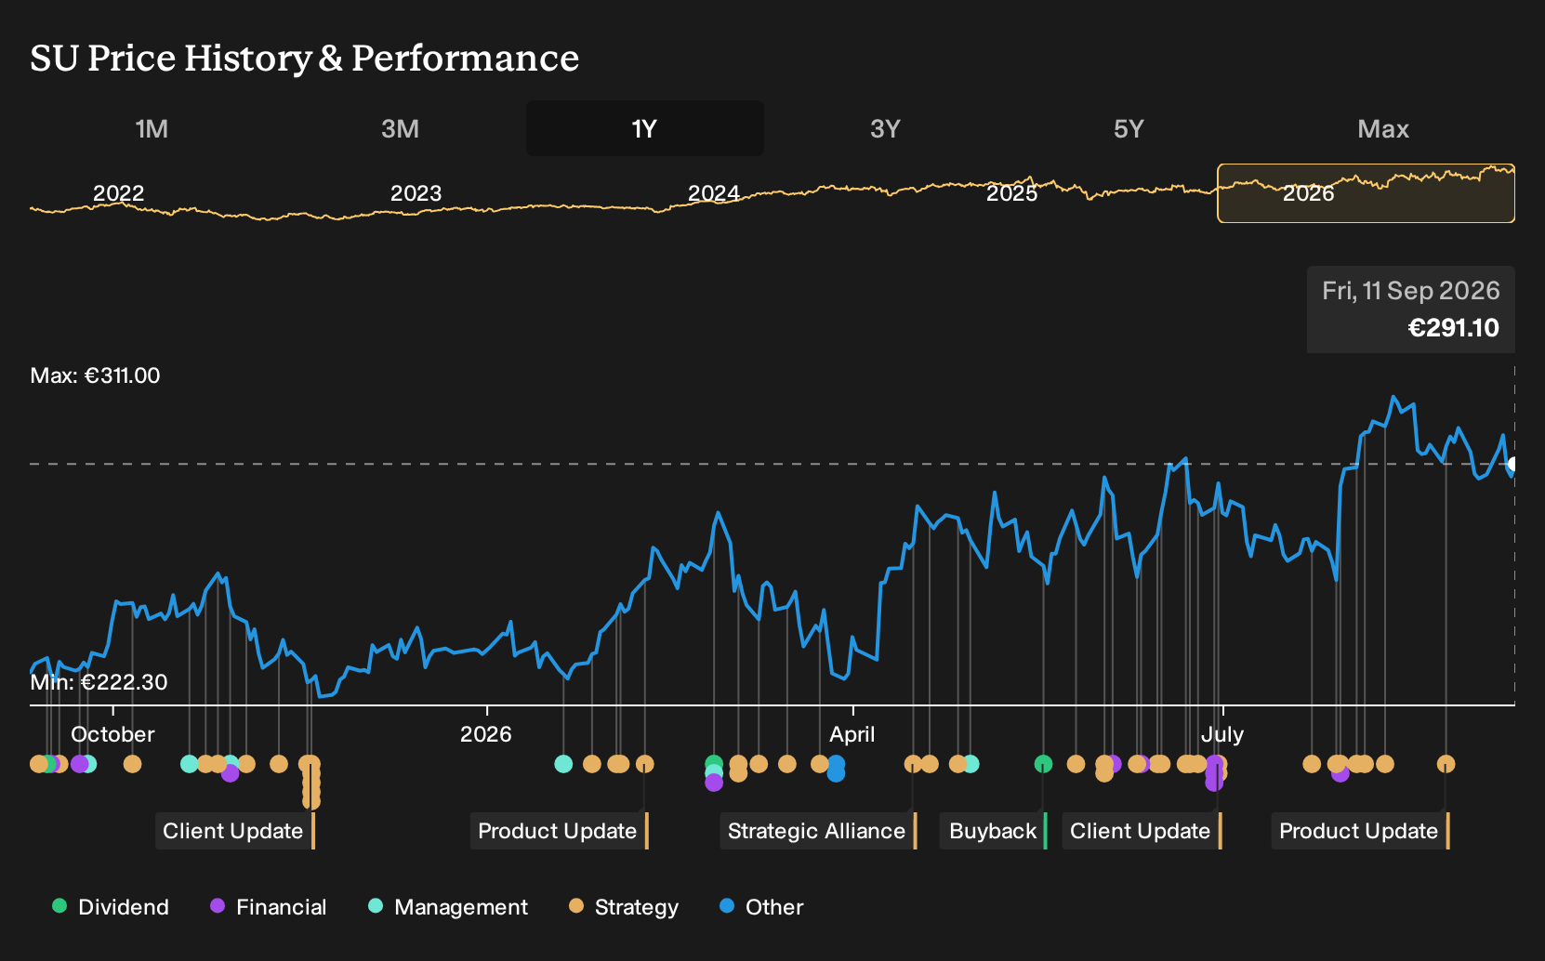Switch to the 1M time range
Viewport: 1545px width, 961px height.
click(x=152, y=128)
